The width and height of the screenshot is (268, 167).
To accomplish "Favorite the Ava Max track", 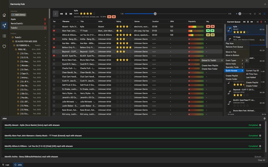I will (x=54, y=43).
